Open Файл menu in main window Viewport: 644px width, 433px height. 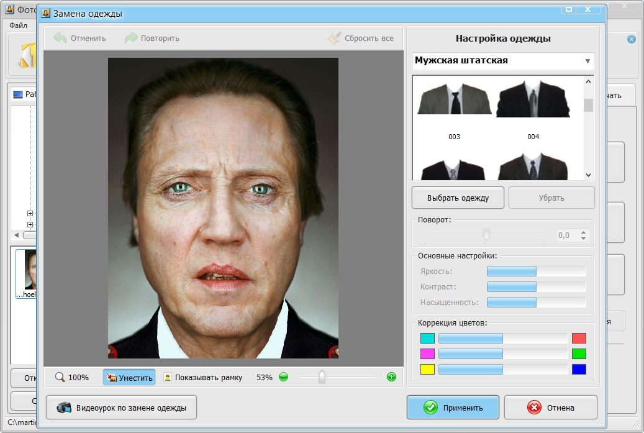19,25
